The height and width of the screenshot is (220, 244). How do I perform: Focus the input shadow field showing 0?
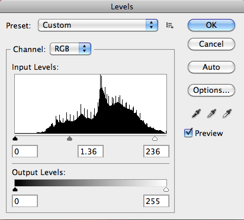pyautogui.click(x=25, y=151)
